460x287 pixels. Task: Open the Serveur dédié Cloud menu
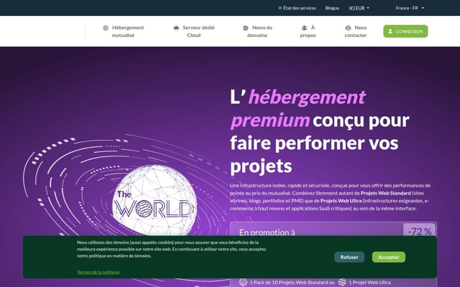click(194, 31)
